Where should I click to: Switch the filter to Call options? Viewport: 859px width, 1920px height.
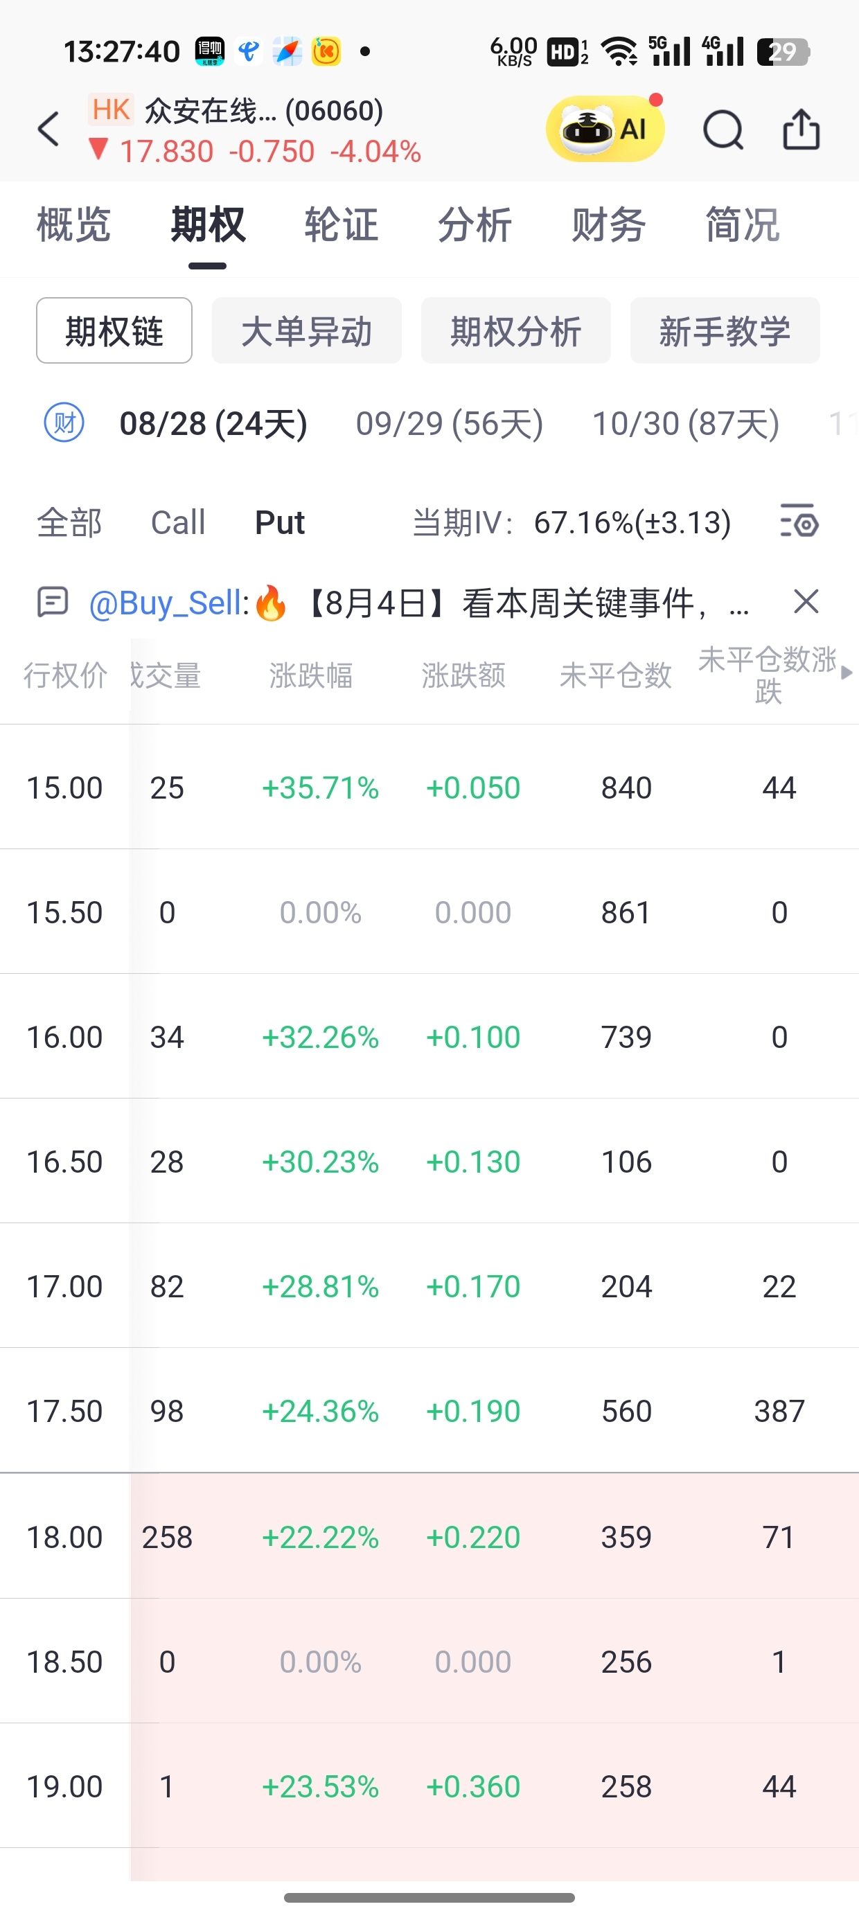click(177, 522)
